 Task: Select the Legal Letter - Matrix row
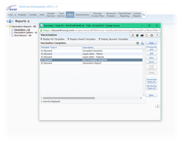pyautogui.click(x=91, y=54)
